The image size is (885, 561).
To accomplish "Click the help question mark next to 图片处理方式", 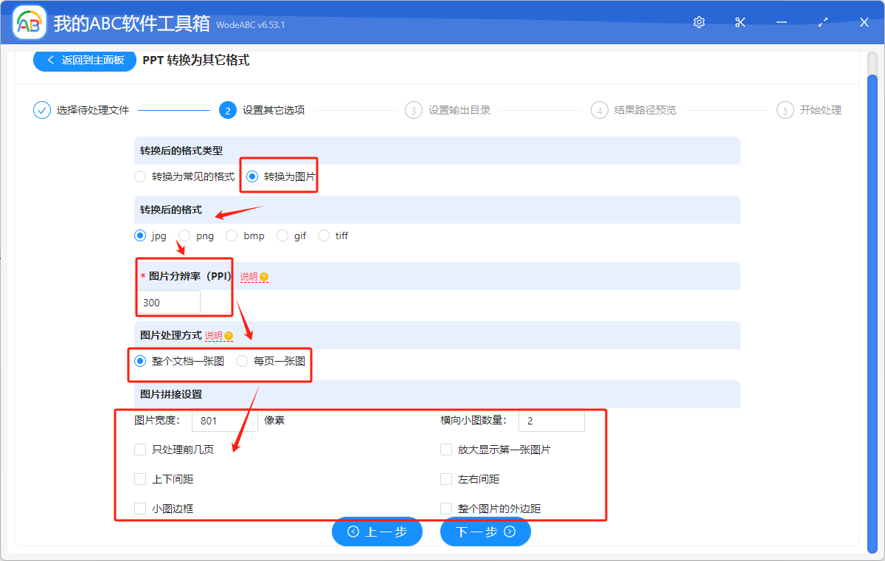I will click(x=229, y=335).
